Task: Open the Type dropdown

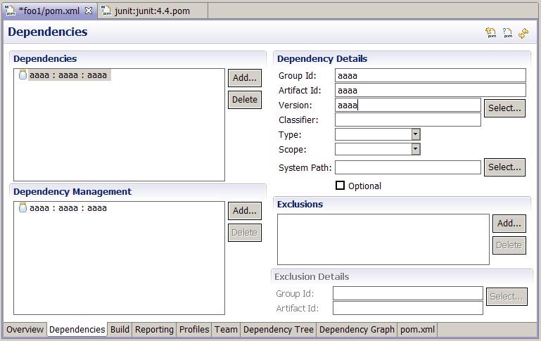Action: tap(415, 134)
